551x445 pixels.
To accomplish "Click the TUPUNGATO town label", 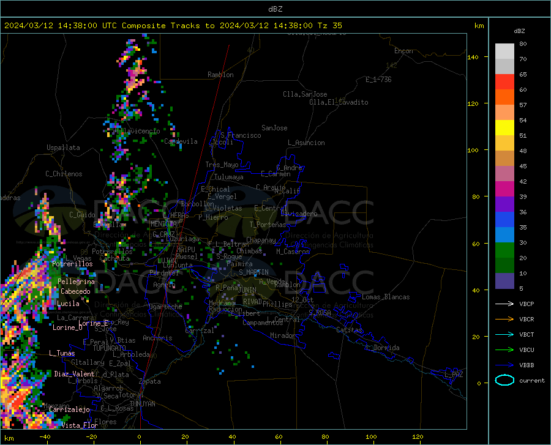I will tap(110, 348).
